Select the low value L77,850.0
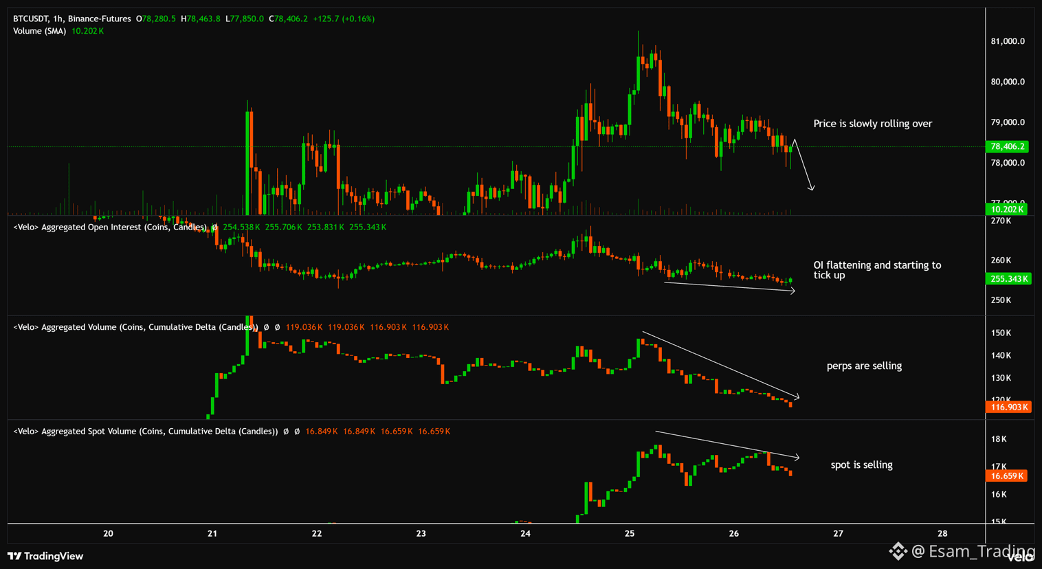 point(245,19)
